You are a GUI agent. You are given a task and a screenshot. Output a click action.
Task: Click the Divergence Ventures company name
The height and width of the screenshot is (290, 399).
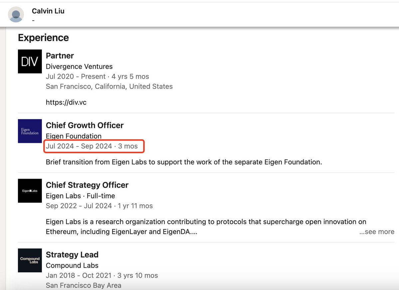(79, 66)
